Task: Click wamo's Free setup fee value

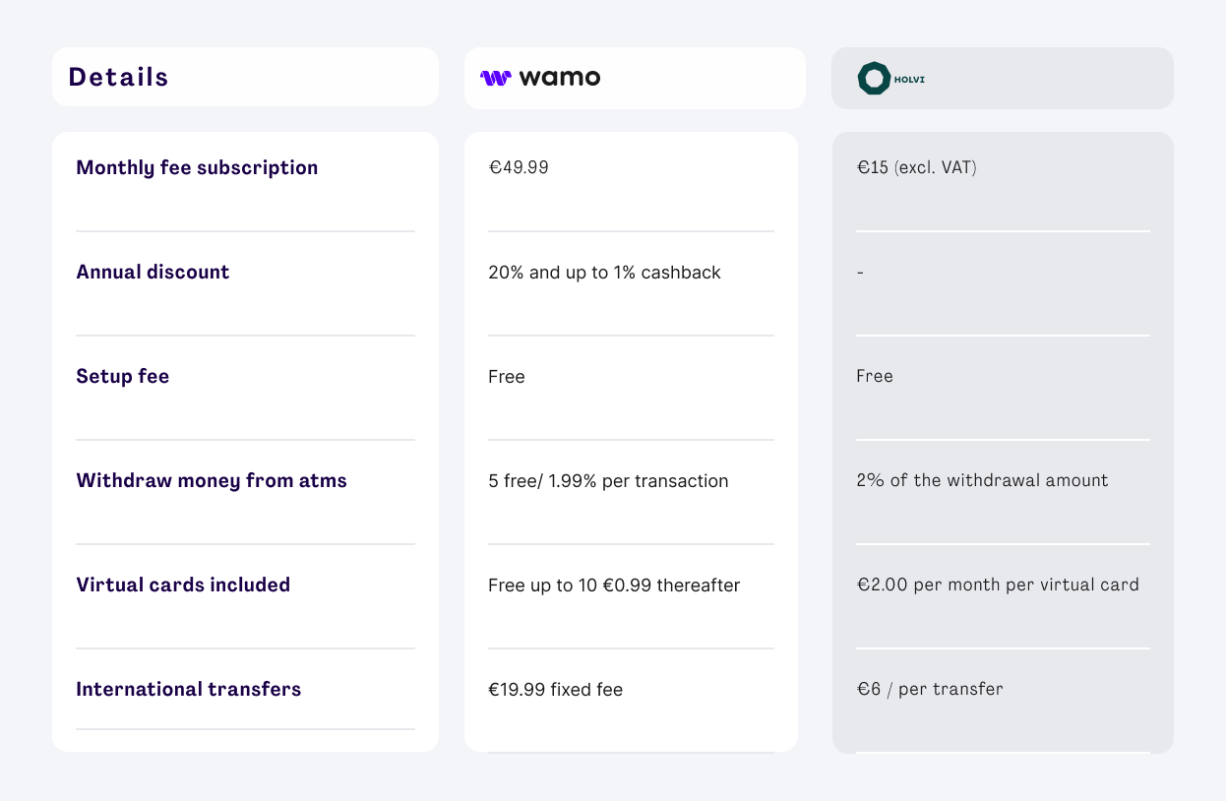Action: coord(507,376)
